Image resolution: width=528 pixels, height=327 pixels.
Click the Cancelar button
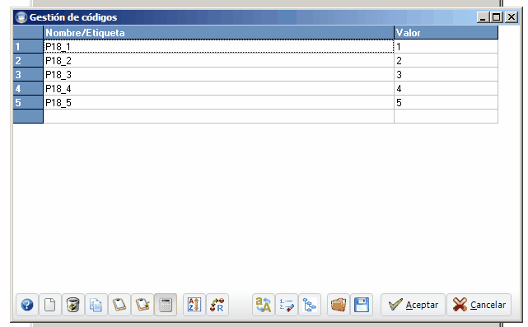pyautogui.click(x=479, y=305)
